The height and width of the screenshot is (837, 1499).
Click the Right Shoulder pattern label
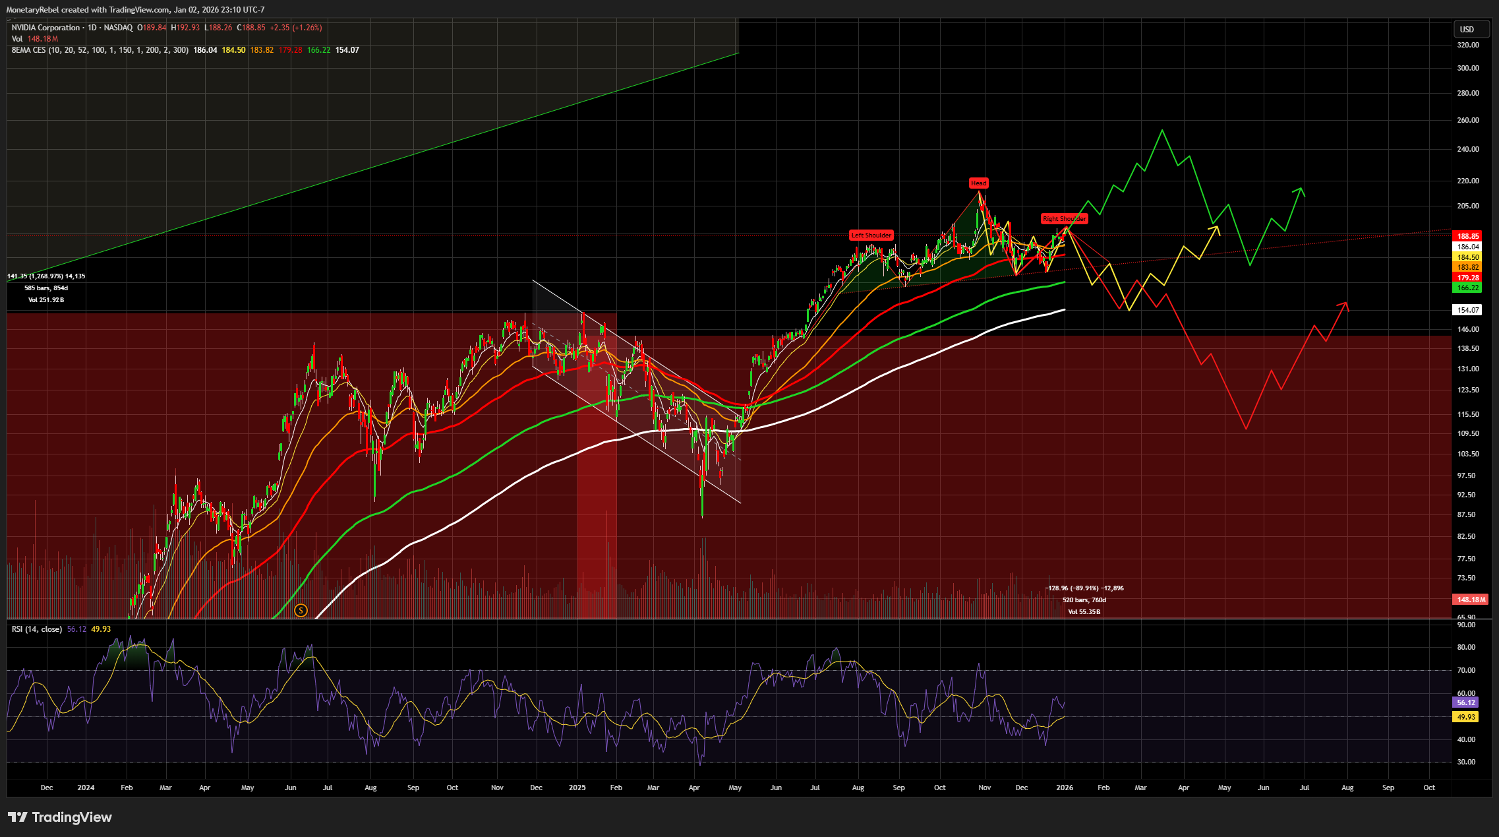click(1064, 218)
